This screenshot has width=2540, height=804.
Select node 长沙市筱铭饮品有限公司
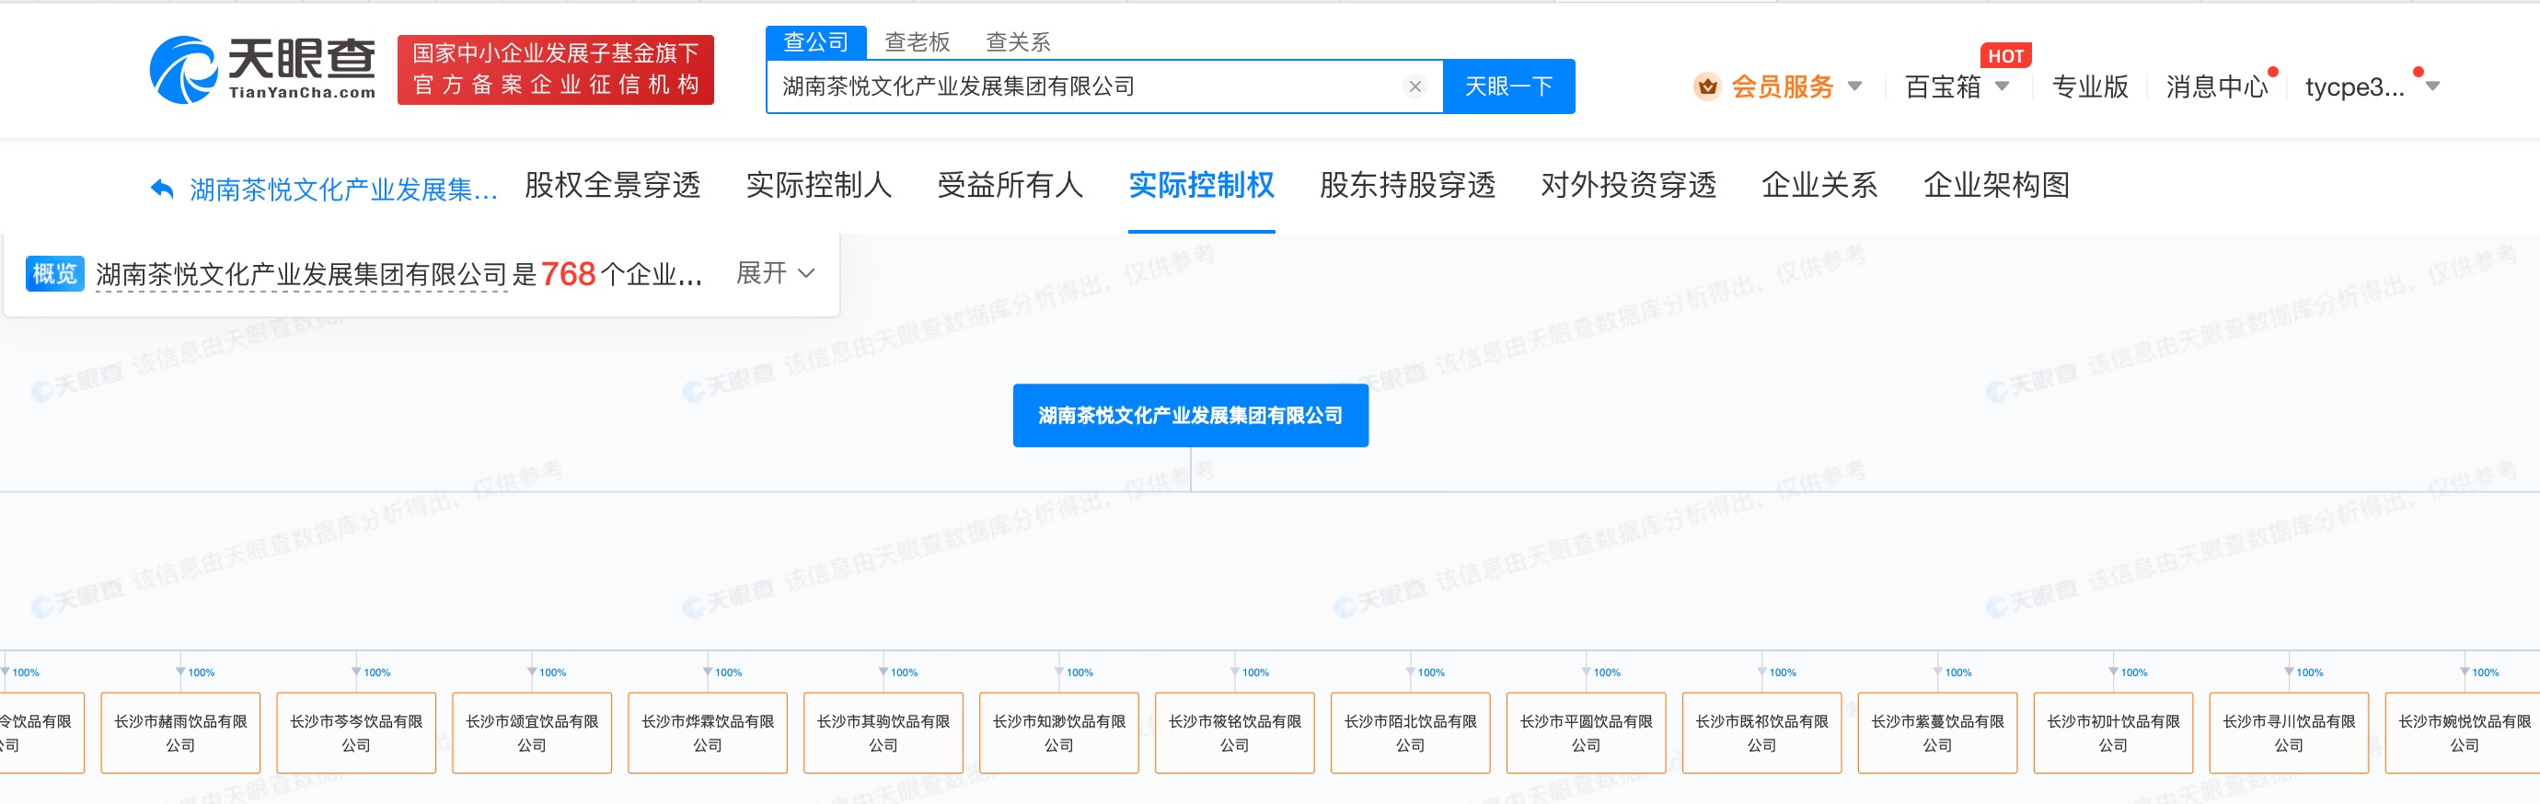[x=1234, y=732]
